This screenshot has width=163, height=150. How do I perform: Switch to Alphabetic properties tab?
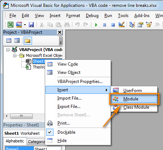pos(15,141)
